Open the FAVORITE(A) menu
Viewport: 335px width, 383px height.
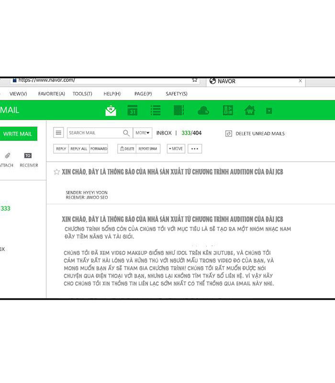pyautogui.click(x=51, y=94)
